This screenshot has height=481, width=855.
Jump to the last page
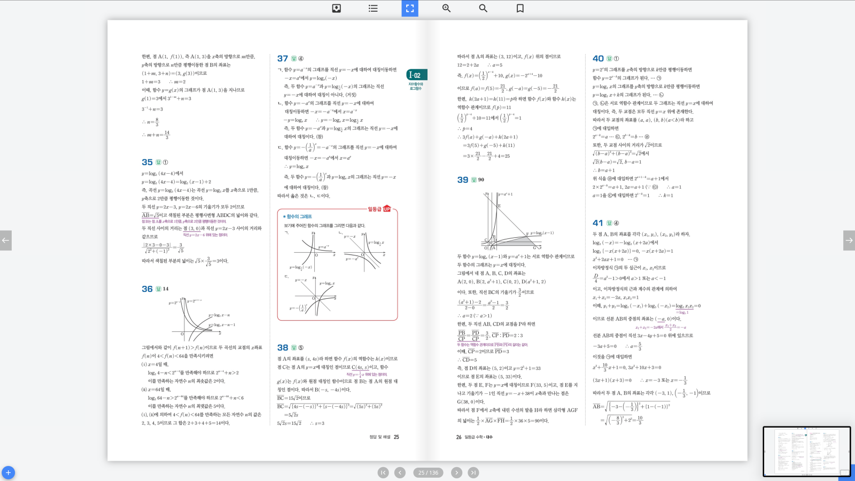[x=473, y=472]
